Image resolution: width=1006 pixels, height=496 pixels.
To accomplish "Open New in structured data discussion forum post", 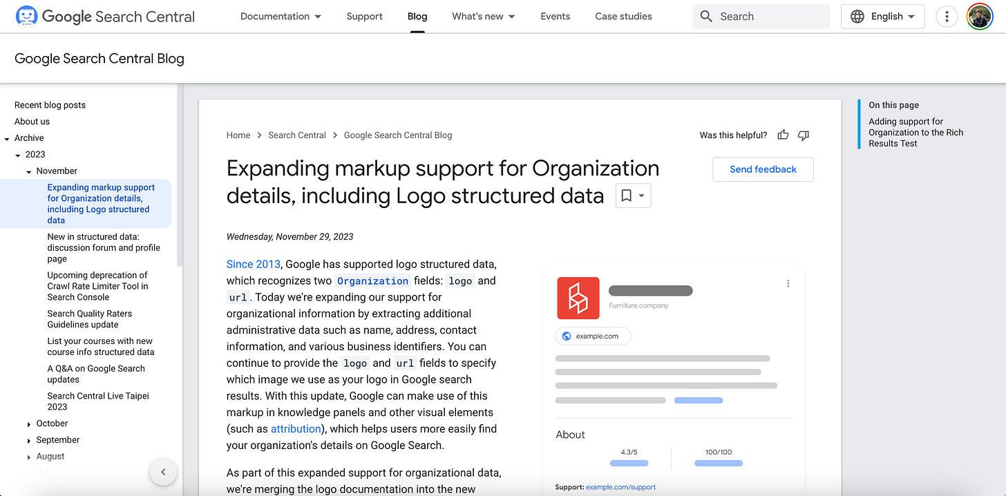I will click(x=104, y=248).
